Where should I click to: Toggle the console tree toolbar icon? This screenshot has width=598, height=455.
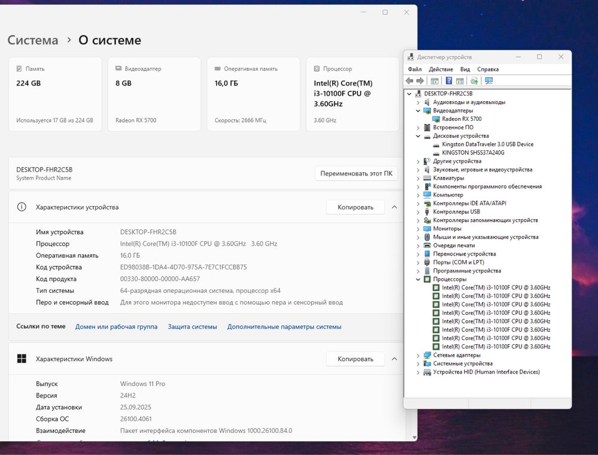(x=434, y=81)
